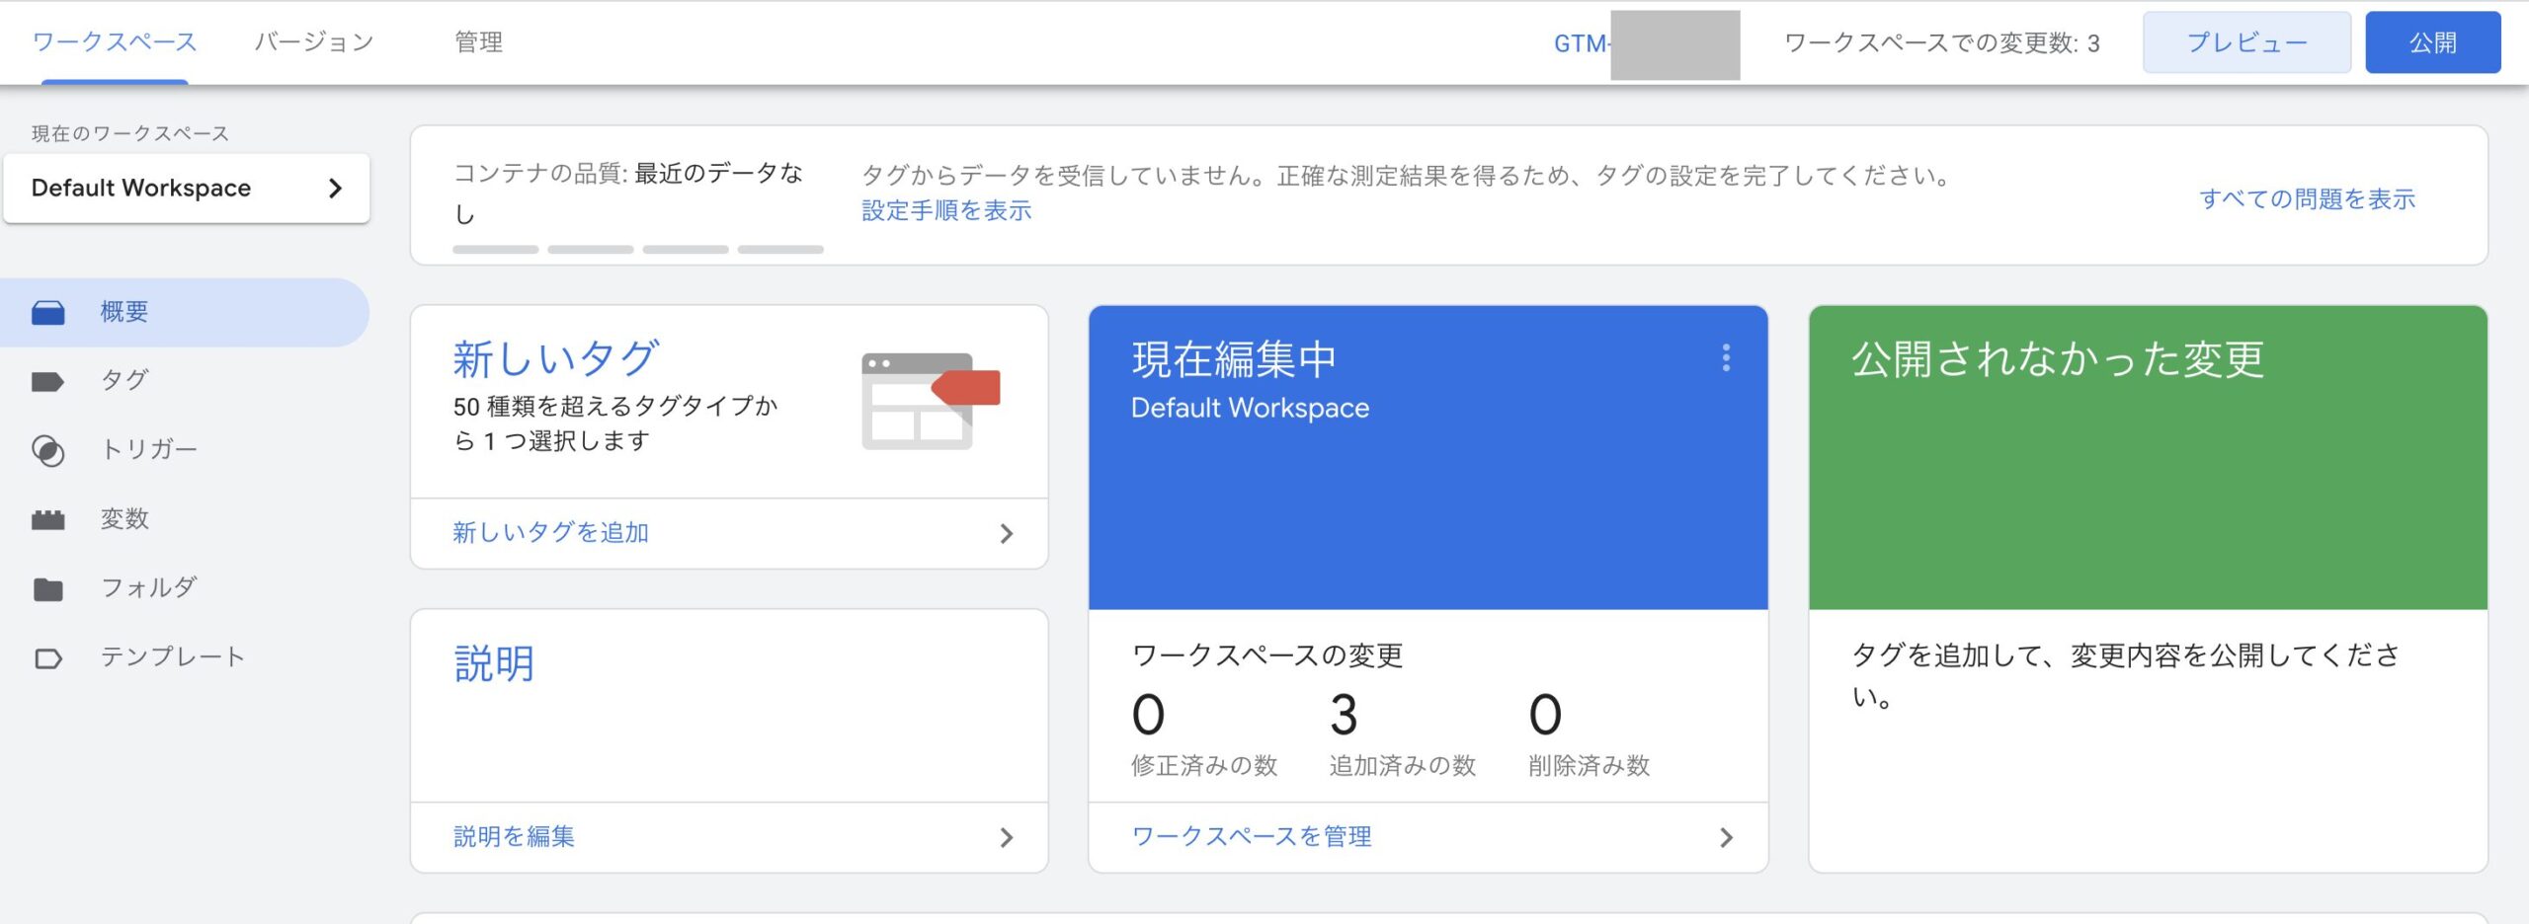This screenshot has width=2529, height=924.
Task: Click chevron next to 新しいタグを追加
Action: click(x=1006, y=534)
